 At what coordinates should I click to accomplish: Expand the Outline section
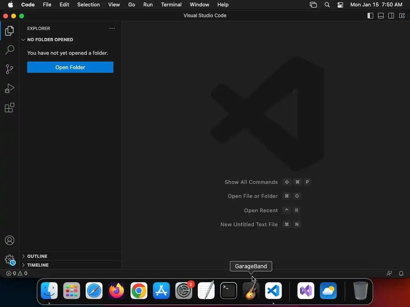[x=70, y=256]
